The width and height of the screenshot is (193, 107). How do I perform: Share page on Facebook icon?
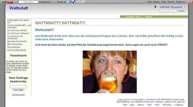click(x=71, y=2)
